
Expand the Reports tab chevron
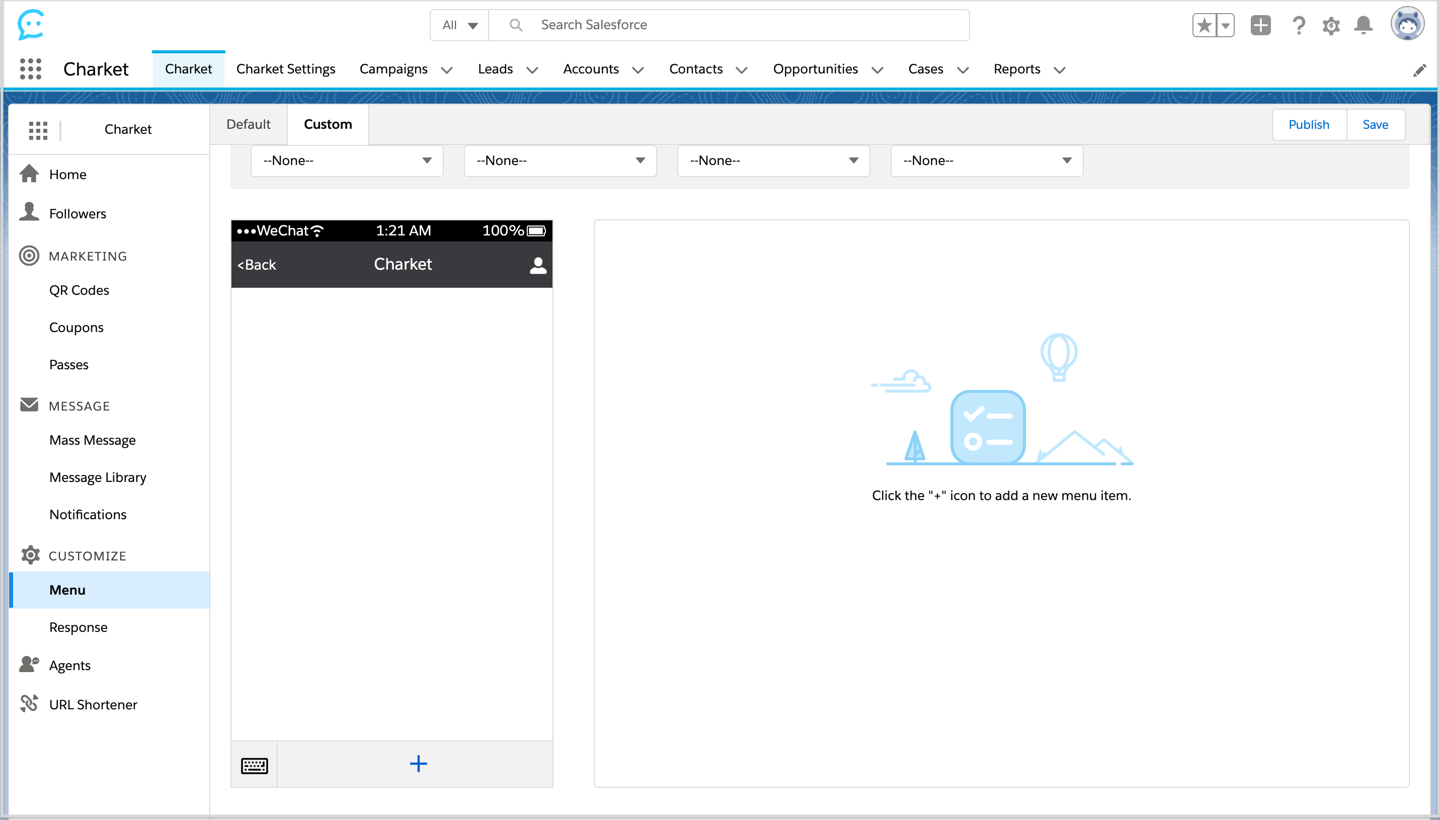[x=1060, y=70]
